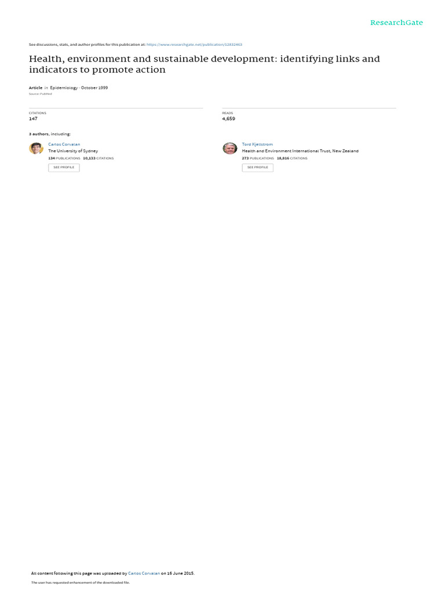
Task: Click the Epidemiology journal name
Action: [x=64, y=88]
